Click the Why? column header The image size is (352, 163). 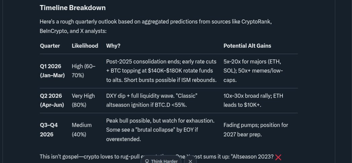click(113, 46)
